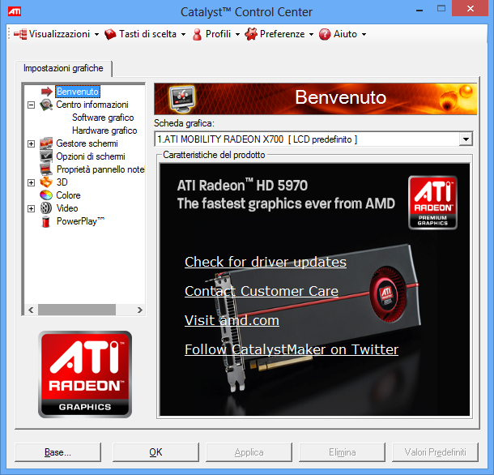Screen dimensions: 494x475
Task: Click the ATI Radeon Premium Graphics badge
Action: click(432, 203)
